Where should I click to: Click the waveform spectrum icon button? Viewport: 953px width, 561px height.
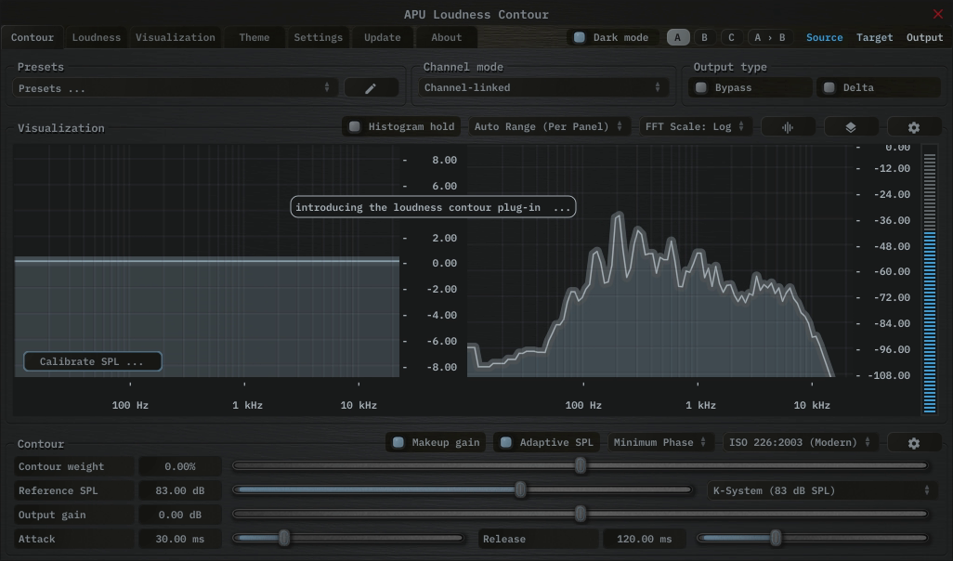click(788, 127)
